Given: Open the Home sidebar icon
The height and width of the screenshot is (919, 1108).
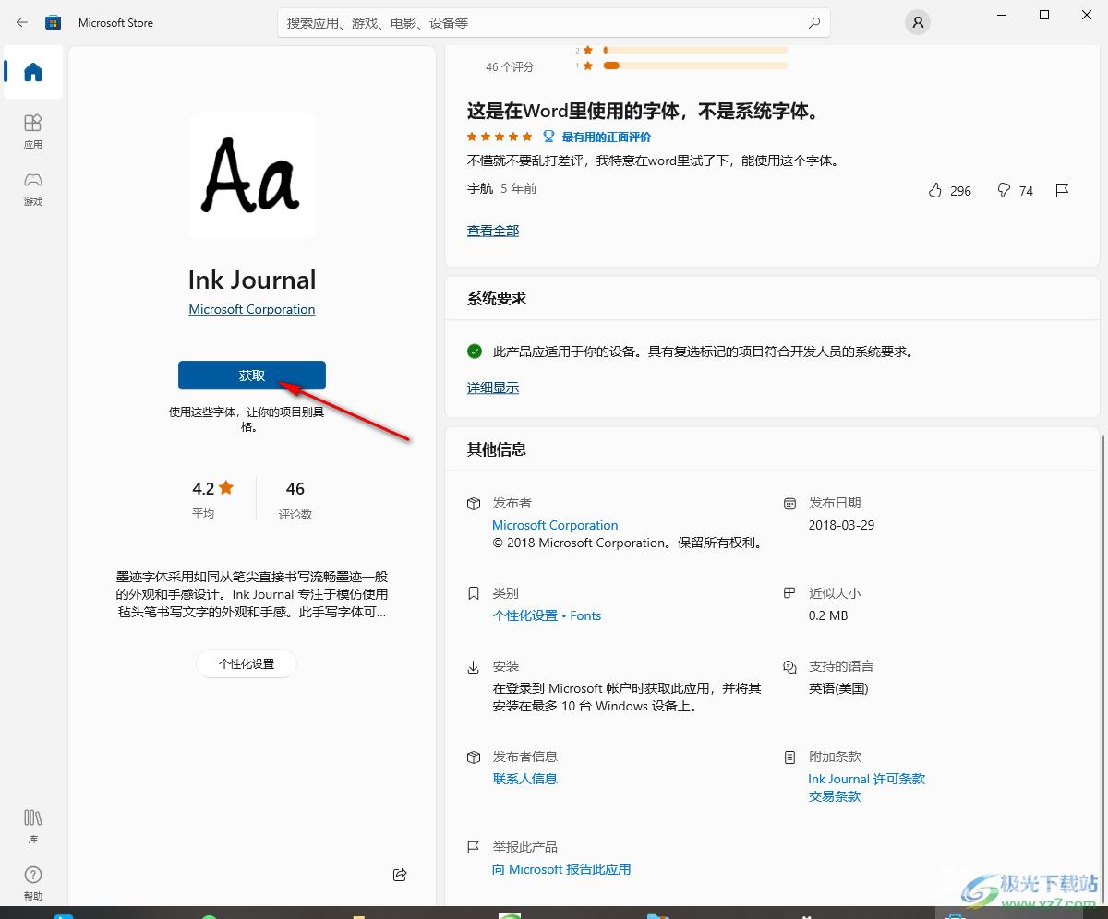Looking at the screenshot, I should (33, 72).
